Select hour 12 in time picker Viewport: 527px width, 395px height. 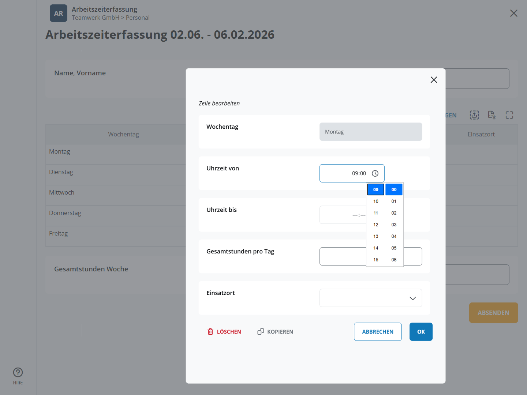(376, 225)
